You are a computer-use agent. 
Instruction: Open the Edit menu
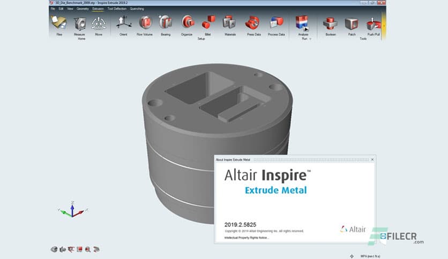point(61,9)
